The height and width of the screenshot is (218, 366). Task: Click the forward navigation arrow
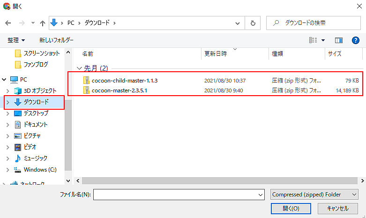(x=22, y=23)
